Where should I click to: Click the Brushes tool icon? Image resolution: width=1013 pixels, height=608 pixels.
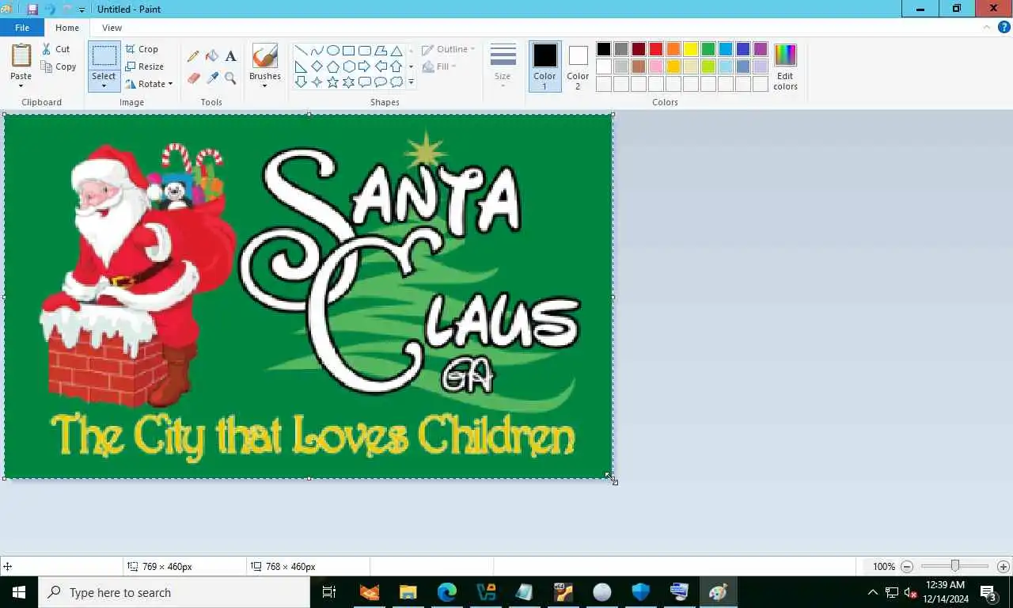264,56
